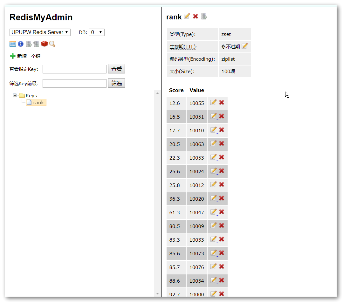The height and width of the screenshot is (303, 343).
Task: Delete the rank key using the red X in header
Action: coord(196,17)
